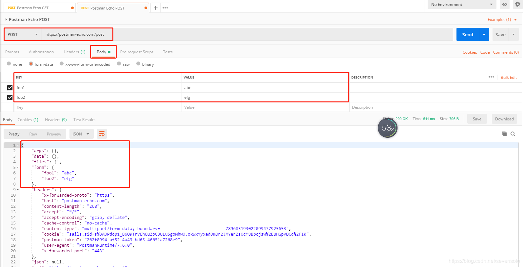Focus the empty Key input field

click(98, 107)
